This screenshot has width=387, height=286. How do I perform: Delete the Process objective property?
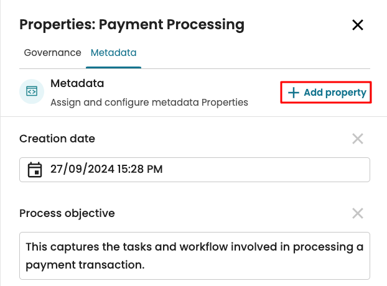click(x=358, y=213)
